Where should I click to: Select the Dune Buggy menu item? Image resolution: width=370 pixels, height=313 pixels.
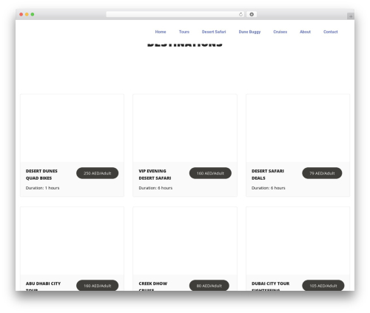click(249, 32)
